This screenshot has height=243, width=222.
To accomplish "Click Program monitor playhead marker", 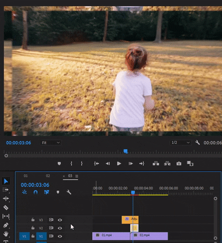I will coord(126,151).
